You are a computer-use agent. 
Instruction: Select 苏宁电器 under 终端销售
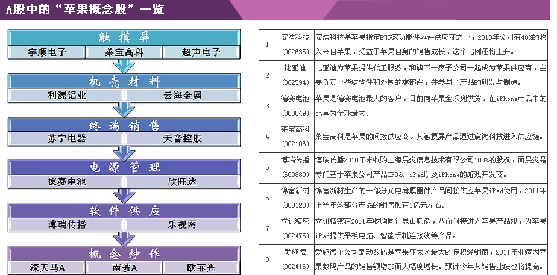66,138
